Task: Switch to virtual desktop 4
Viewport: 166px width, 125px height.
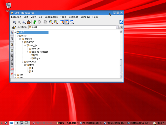Action: (x=27, y=123)
